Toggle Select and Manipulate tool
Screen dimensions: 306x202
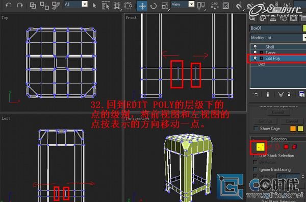[x=215, y=6]
